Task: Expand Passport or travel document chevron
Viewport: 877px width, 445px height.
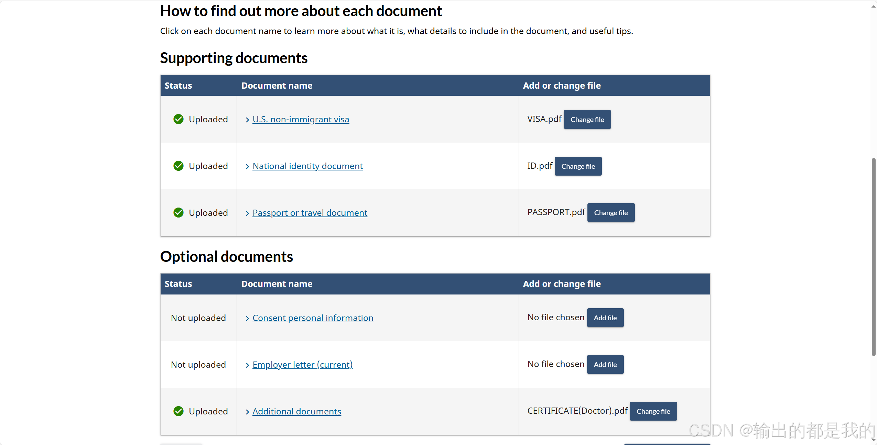Action: click(x=247, y=213)
